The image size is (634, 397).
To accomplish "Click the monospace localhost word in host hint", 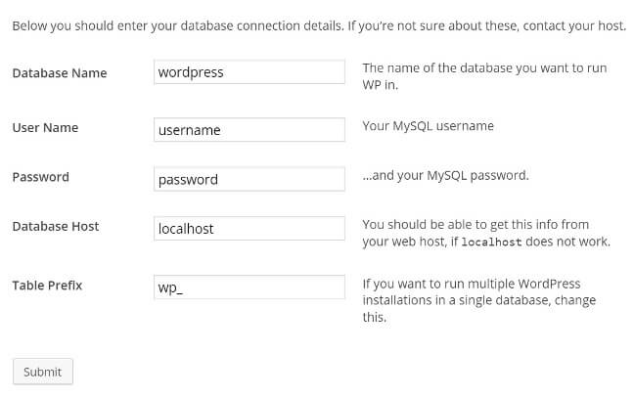I will click(x=491, y=243).
